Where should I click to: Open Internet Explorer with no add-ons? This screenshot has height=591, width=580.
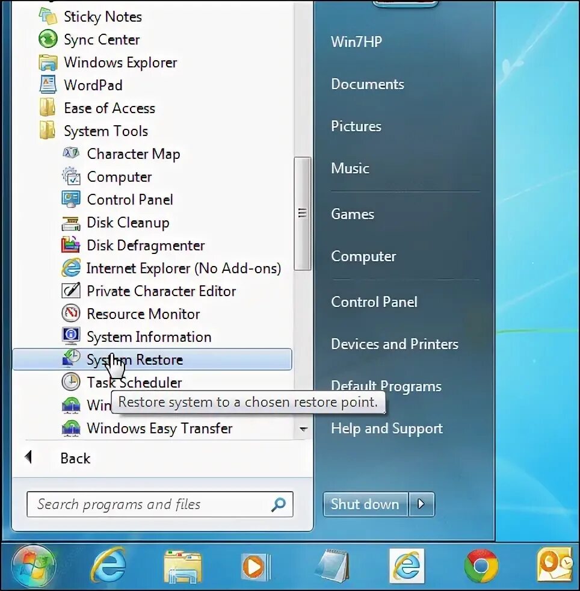(184, 268)
